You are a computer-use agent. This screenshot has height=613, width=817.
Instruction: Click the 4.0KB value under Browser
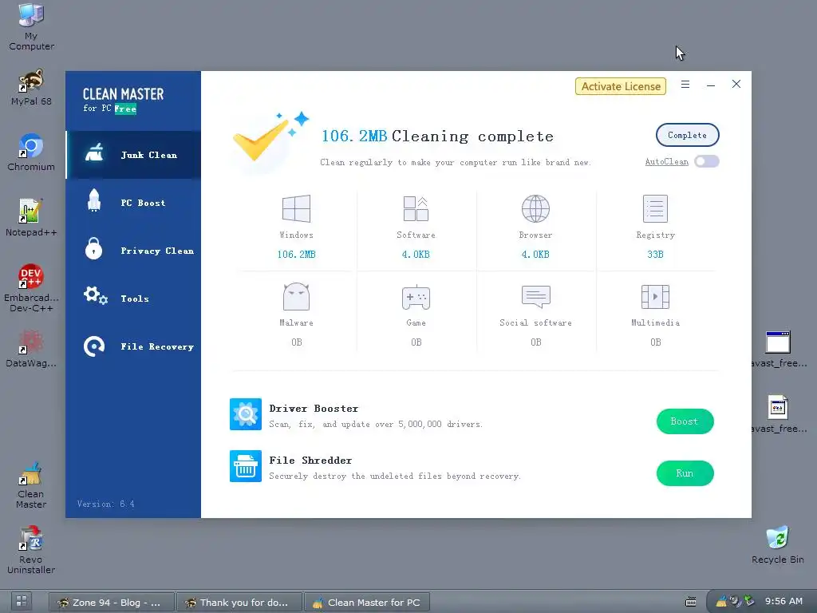(535, 255)
